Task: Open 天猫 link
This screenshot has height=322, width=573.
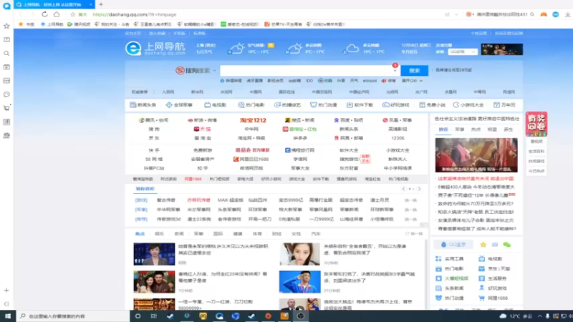Action: (203, 129)
